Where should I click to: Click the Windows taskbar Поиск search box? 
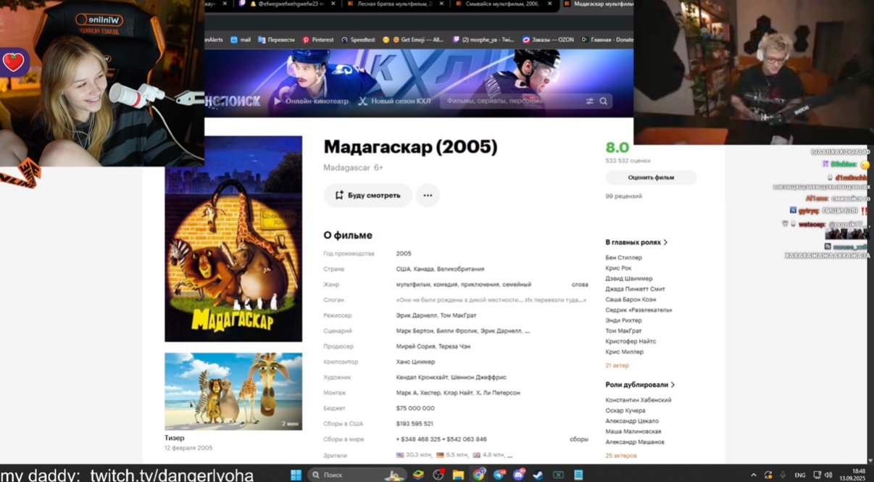(x=357, y=475)
